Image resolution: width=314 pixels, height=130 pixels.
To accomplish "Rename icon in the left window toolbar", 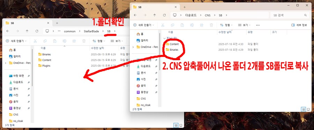I will click(x=65, y=41).
